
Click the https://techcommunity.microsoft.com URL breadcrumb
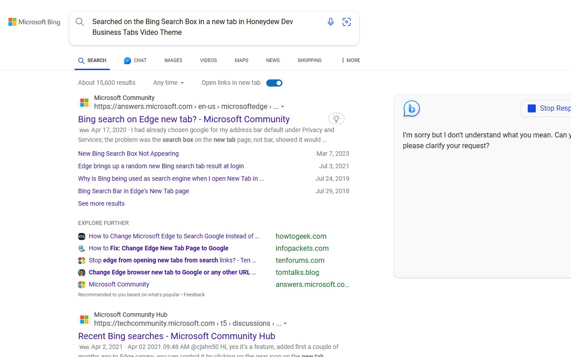click(188, 324)
